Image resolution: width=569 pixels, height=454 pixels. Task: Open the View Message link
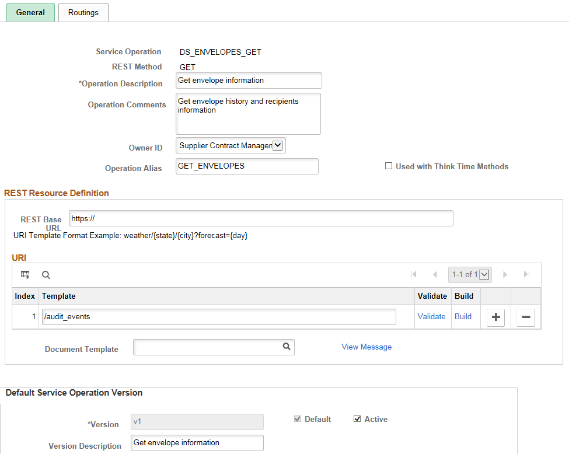coord(366,347)
